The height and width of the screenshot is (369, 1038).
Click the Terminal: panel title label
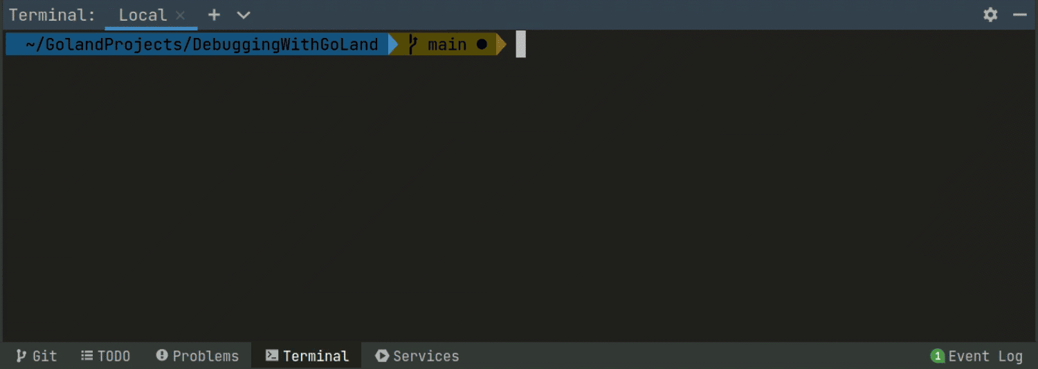pos(52,15)
